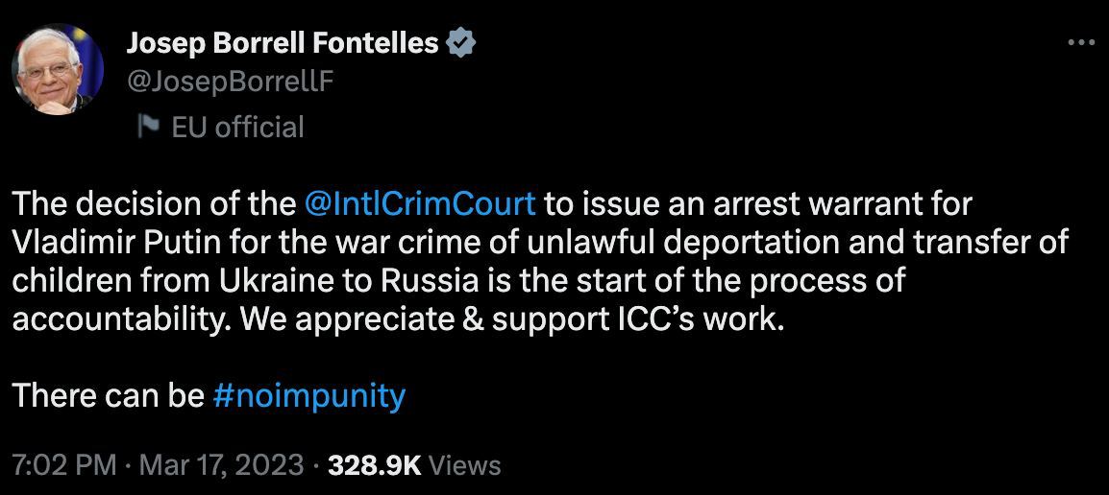This screenshot has height=495, width=1109.
Task: Click the Mar 17, 2023 date
Action: pyautogui.click(x=222, y=466)
